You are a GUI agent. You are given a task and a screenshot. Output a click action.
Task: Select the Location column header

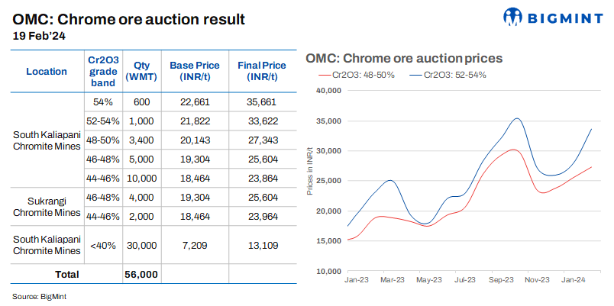47,71
